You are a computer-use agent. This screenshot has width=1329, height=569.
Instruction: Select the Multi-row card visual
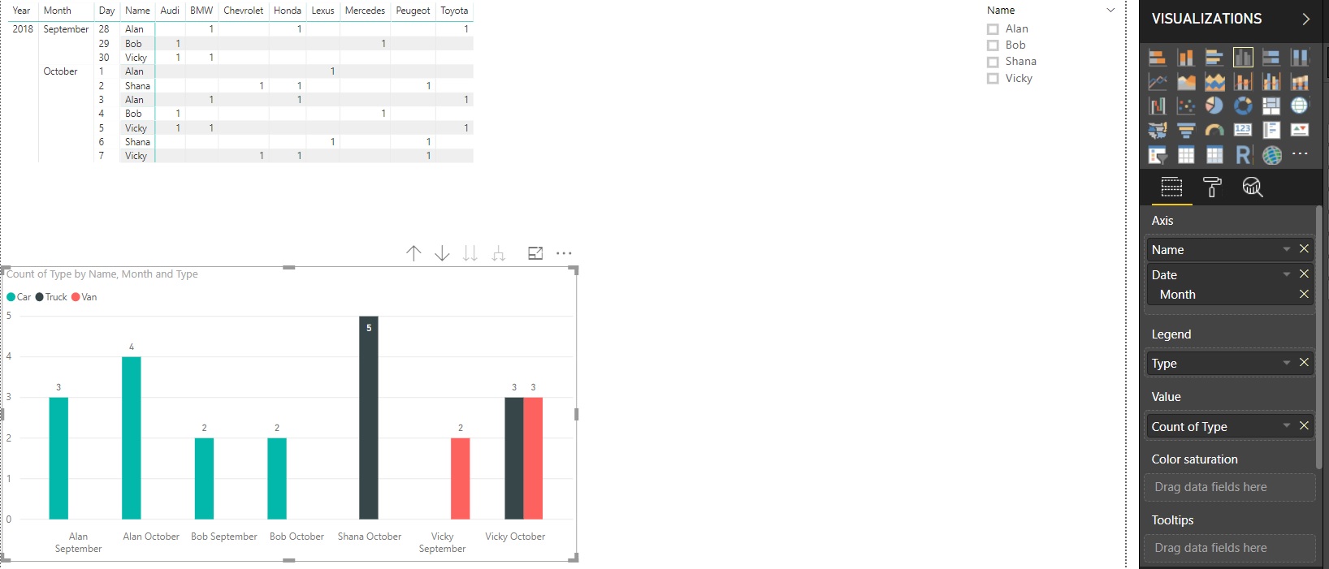[x=1271, y=131]
